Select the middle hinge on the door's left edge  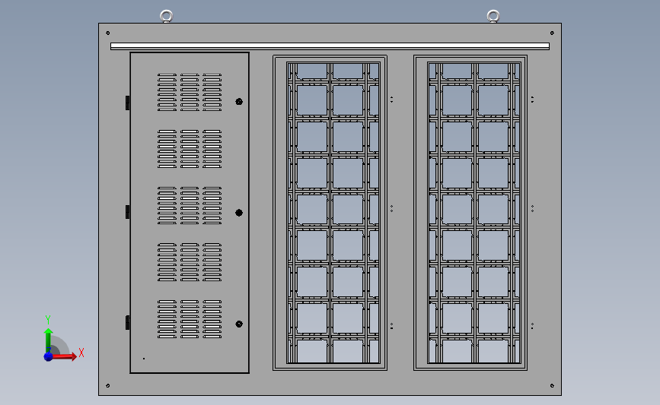[128, 212]
